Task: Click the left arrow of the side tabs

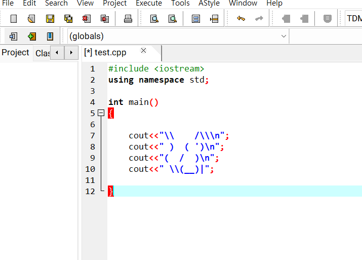Action: pos(57,53)
